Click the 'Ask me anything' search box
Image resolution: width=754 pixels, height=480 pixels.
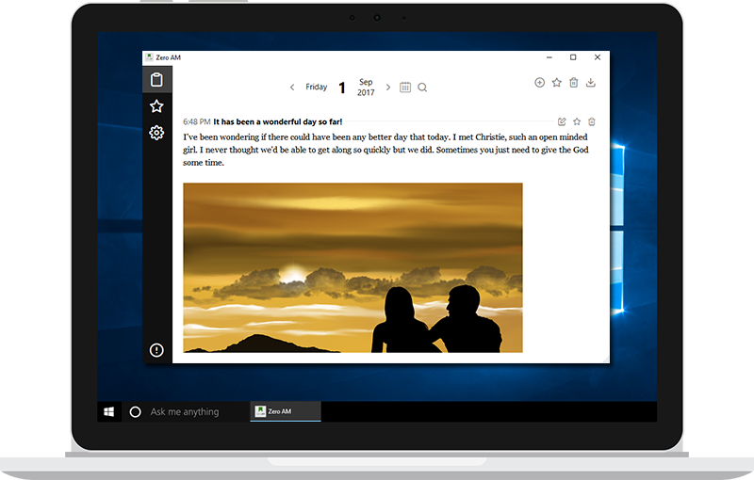185,411
